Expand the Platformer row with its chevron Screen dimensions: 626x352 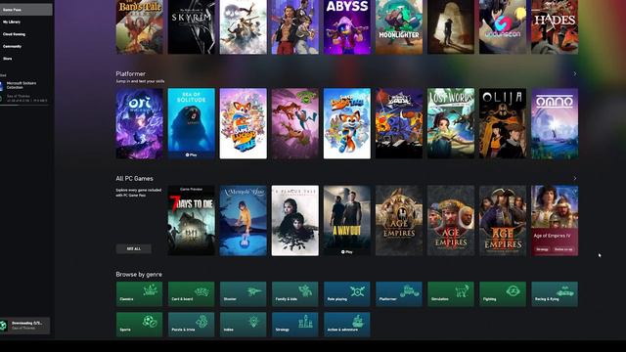(x=575, y=74)
